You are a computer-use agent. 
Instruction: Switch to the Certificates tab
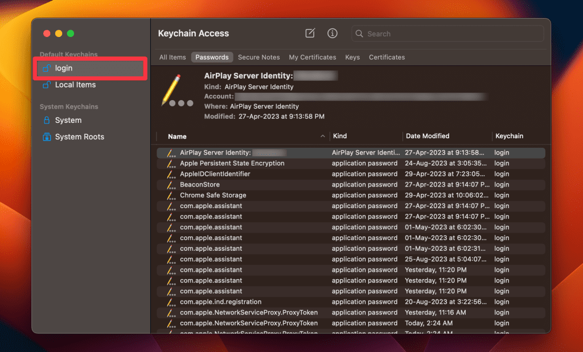point(387,57)
